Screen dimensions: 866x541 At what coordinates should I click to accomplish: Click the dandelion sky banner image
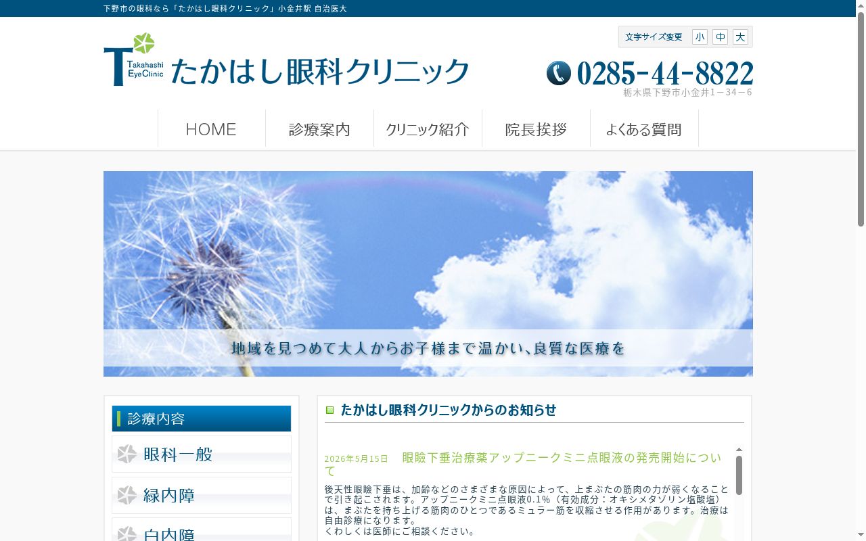pos(428,274)
